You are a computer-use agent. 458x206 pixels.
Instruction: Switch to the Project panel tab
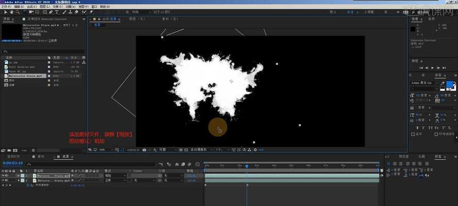click(6, 19)
